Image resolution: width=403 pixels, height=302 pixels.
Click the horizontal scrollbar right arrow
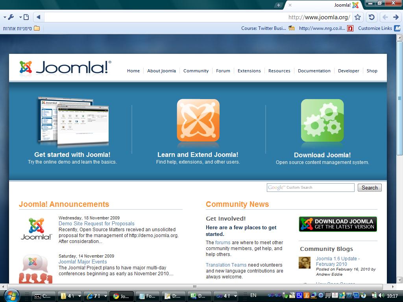coord(393,287)
